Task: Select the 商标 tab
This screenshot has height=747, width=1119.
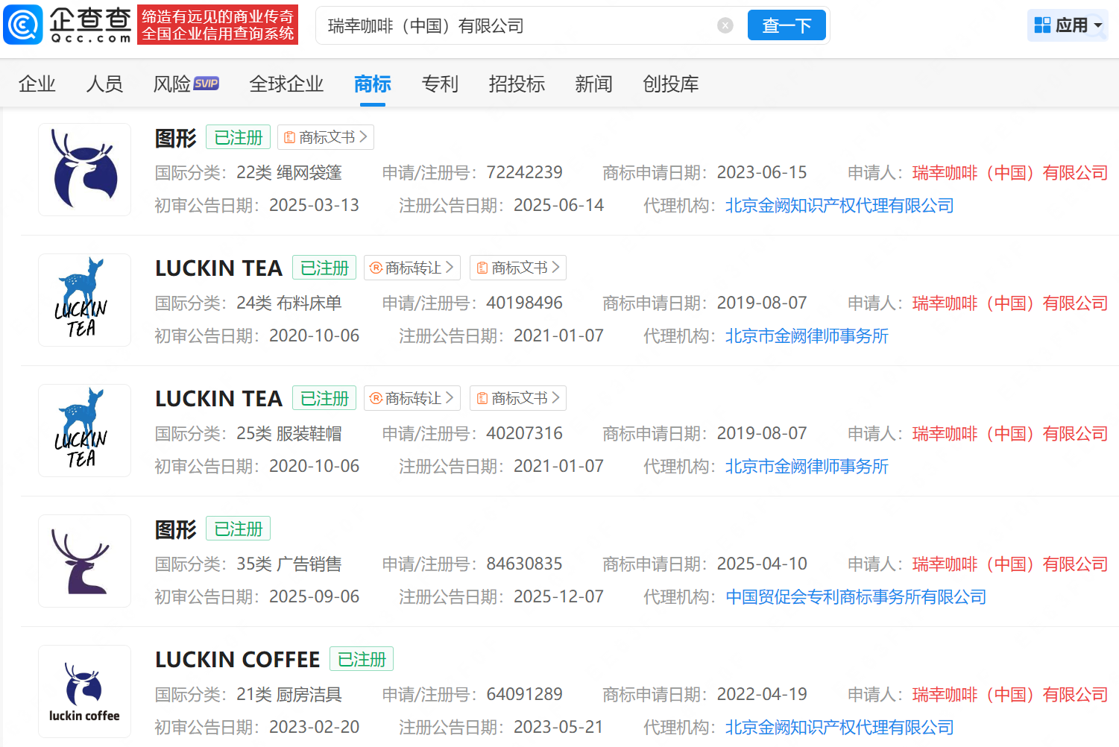Action: [373, 84]
